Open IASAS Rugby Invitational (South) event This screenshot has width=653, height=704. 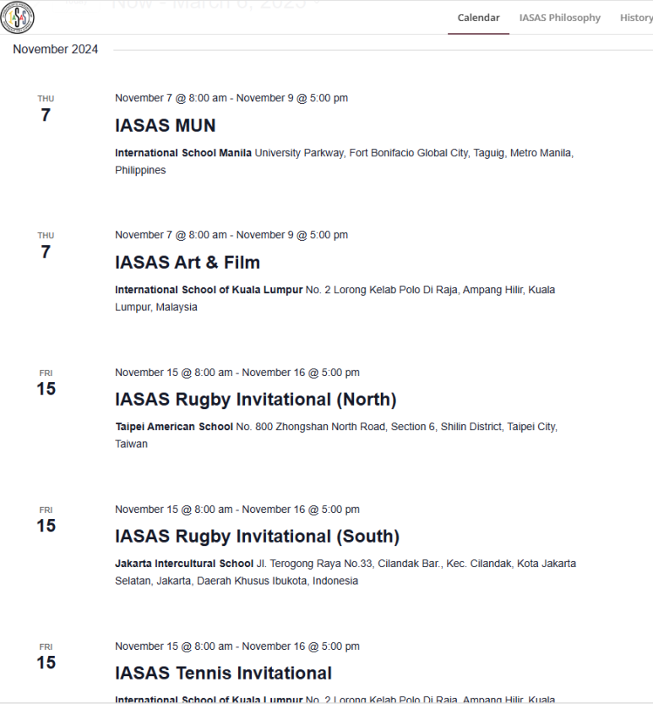coord(257,536)
